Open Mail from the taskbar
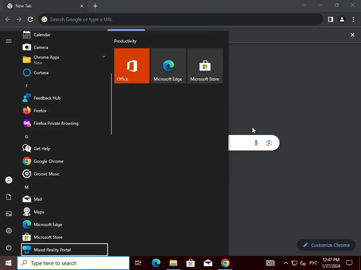361x270 pixels. pyautogui.click(x=208, y=263)
